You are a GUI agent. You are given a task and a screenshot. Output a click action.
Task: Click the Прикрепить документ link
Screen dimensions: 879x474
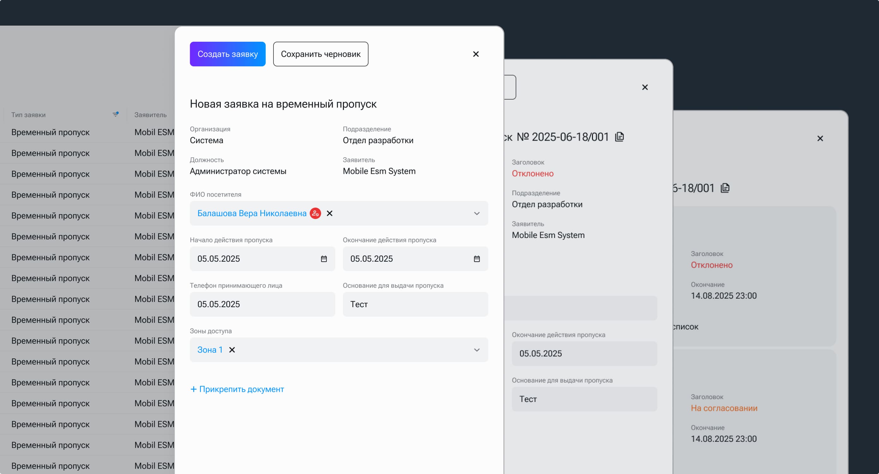coord(237,389)
